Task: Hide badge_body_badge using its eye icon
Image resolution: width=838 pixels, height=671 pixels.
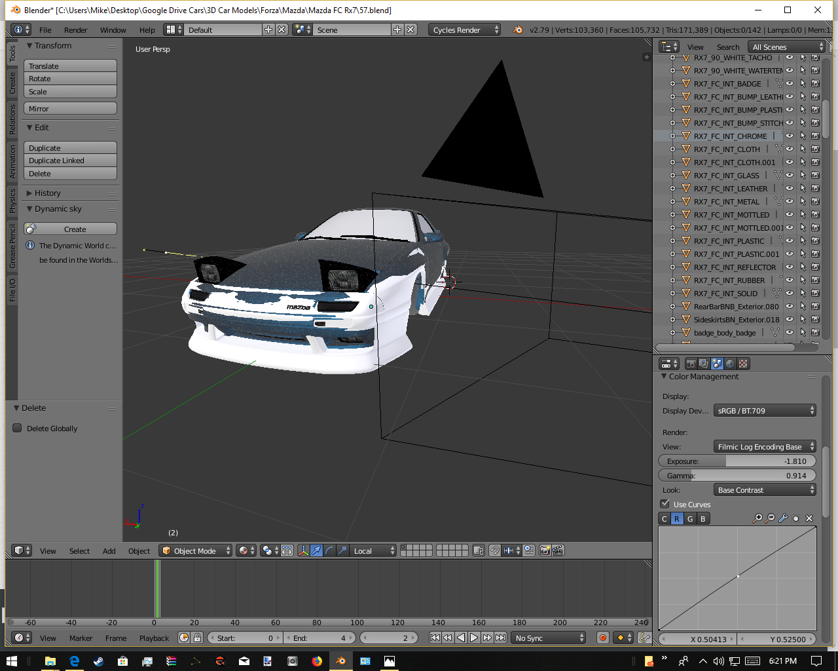Action: [790, 332]
